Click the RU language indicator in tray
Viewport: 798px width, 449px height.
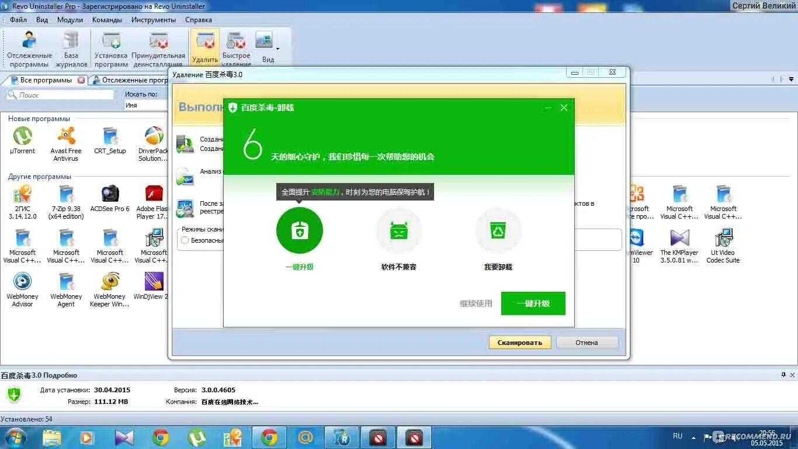click(678, 436)
